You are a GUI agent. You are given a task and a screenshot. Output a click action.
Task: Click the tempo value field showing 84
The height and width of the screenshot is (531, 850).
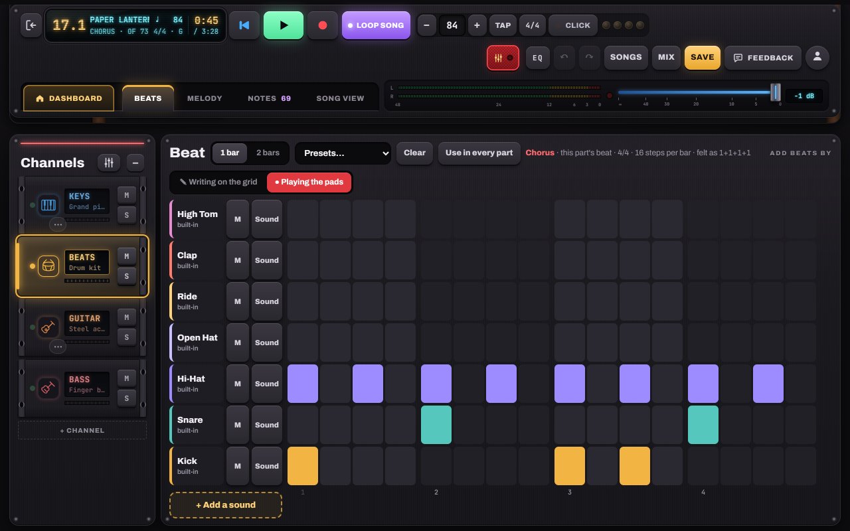click(452, 25)
